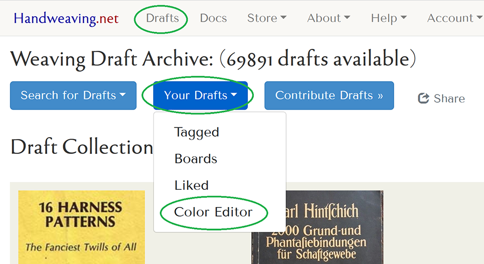Open the Account dropdown
The image size is (484, 264).
pyautogui.click(x=454, y=18)
